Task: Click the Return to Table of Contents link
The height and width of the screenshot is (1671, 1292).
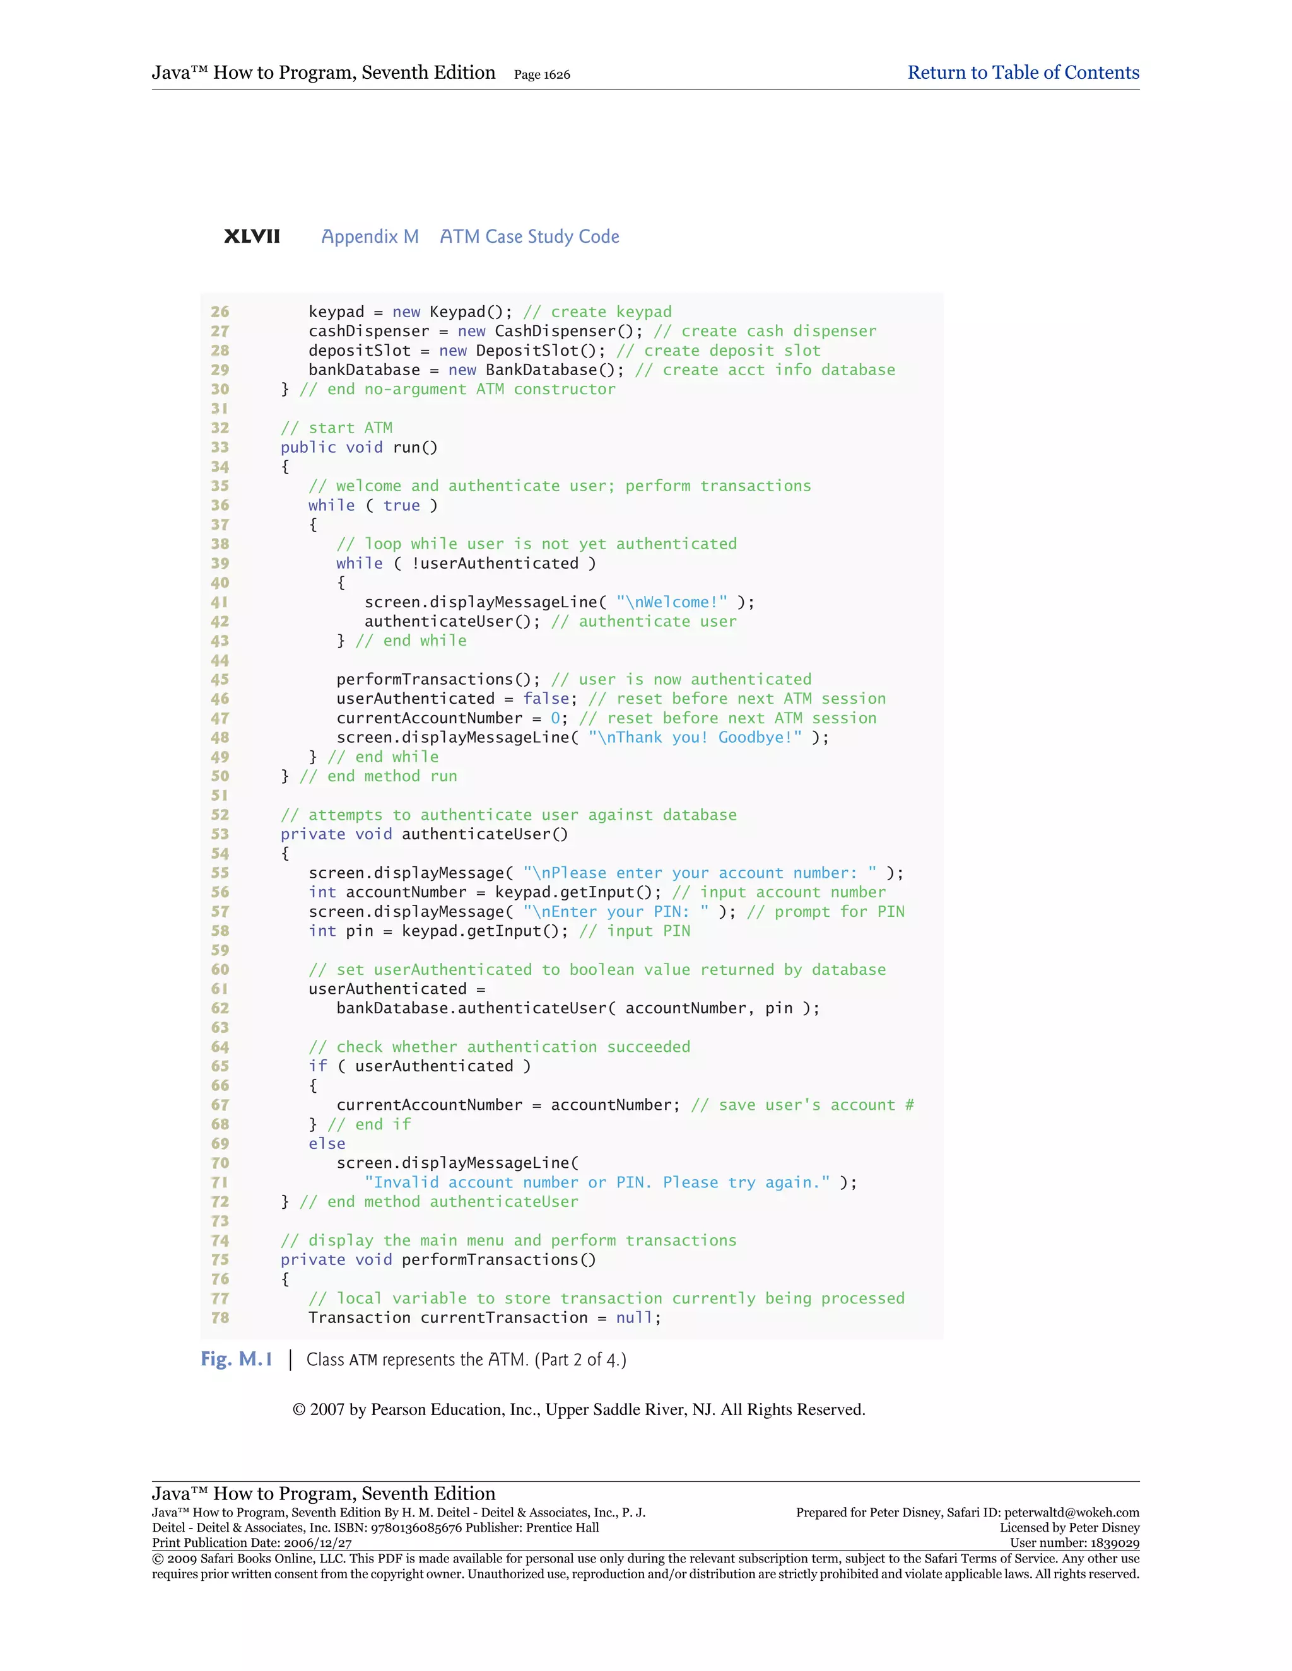Action: (1023, 73)
